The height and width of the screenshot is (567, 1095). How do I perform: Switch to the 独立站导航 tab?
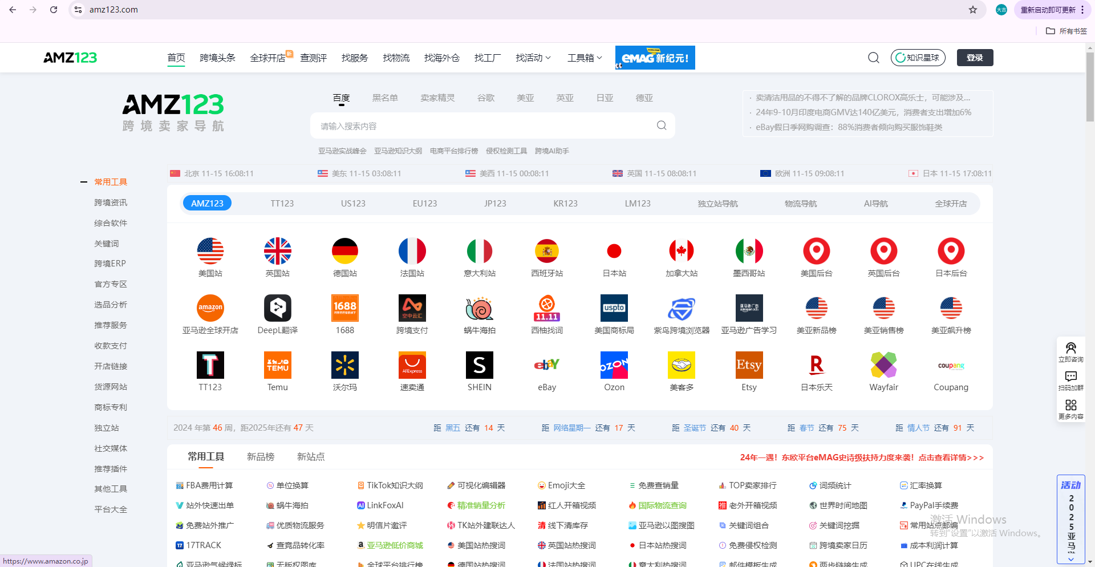(717, 203)
